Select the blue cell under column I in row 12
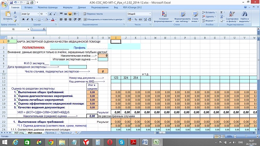The width and height of the screenshot is (260, 146). [x=116, y=81]
